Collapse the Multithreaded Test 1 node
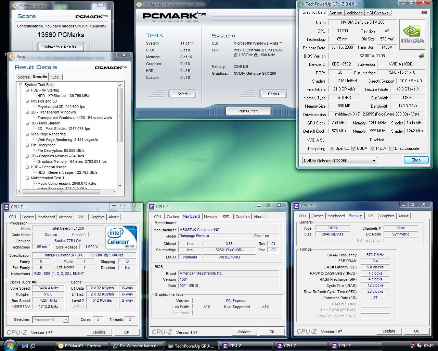The image size is (438, 351). [x=27, y=178]
